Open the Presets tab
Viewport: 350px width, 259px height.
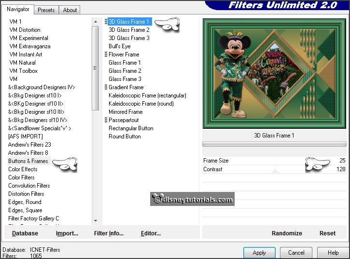click(x=46, y=10)
